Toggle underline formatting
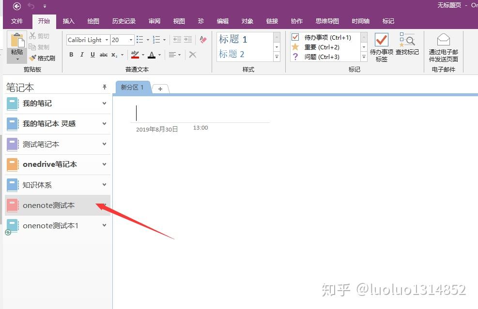The height and width of the screenshot is (309, 478). point(93,55)
